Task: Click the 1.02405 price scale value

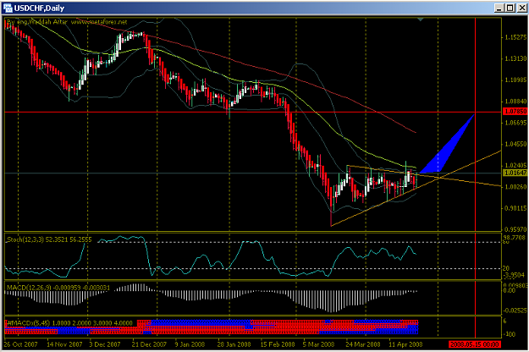Action: coord(515,166)
